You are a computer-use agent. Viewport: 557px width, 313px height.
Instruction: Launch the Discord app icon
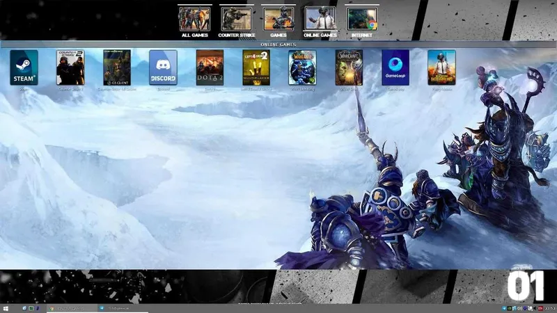click(163, 67)
